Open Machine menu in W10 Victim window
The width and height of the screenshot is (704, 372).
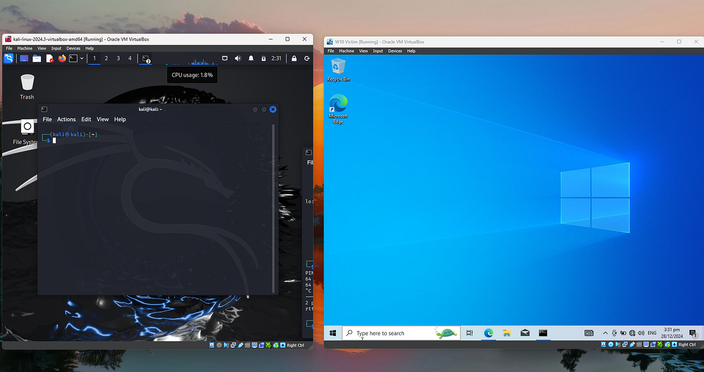point(346,51)
